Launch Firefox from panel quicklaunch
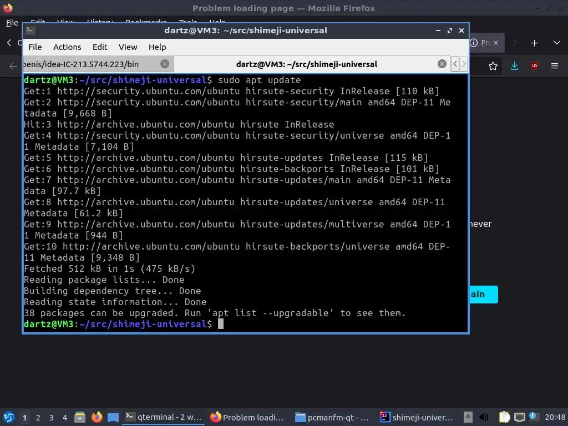The height and width of the screenshot is (426, 568). click(97, 417)
